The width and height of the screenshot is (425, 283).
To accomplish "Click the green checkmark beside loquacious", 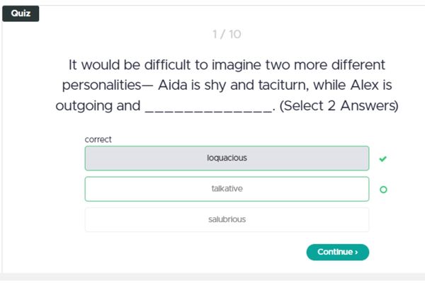I will click(383, 158).
